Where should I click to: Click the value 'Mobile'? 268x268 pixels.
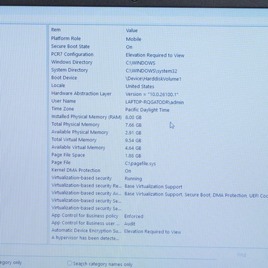point(133,39)
